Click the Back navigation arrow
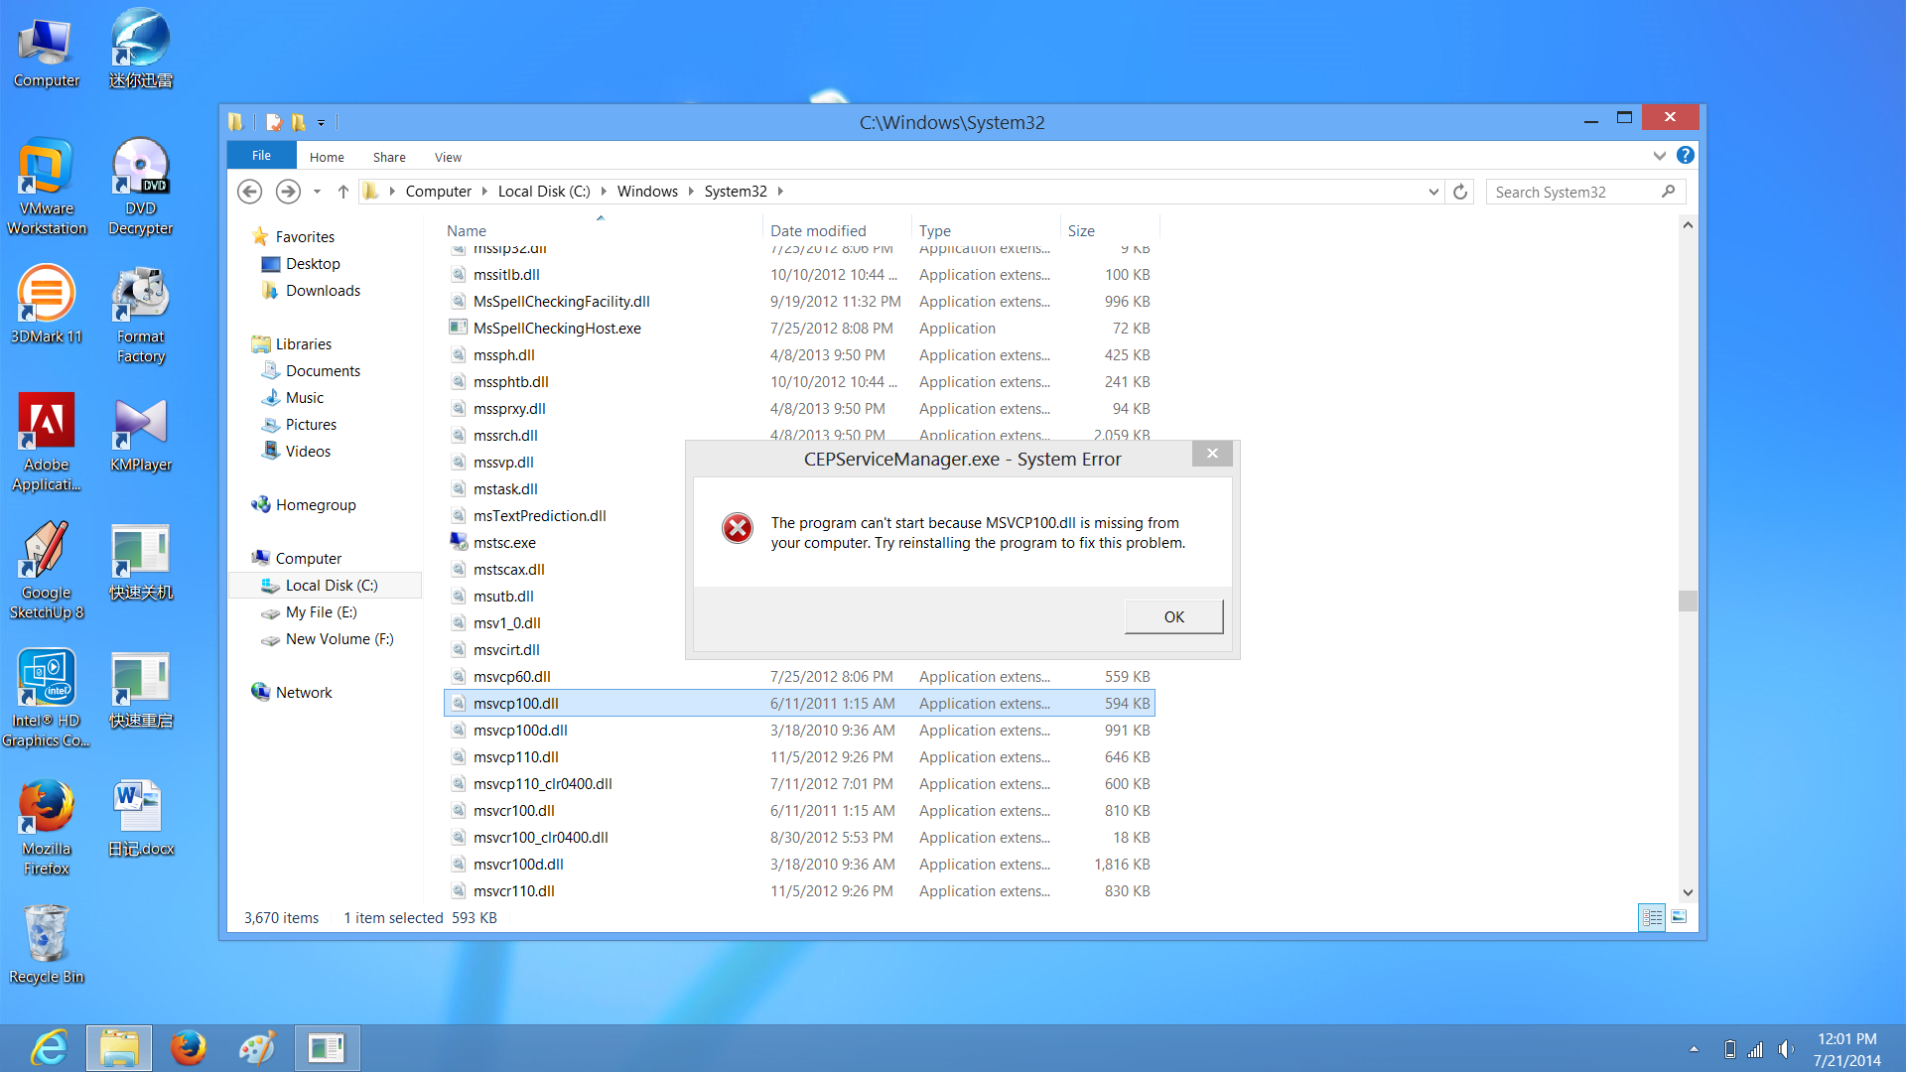 tap(250, 192)
